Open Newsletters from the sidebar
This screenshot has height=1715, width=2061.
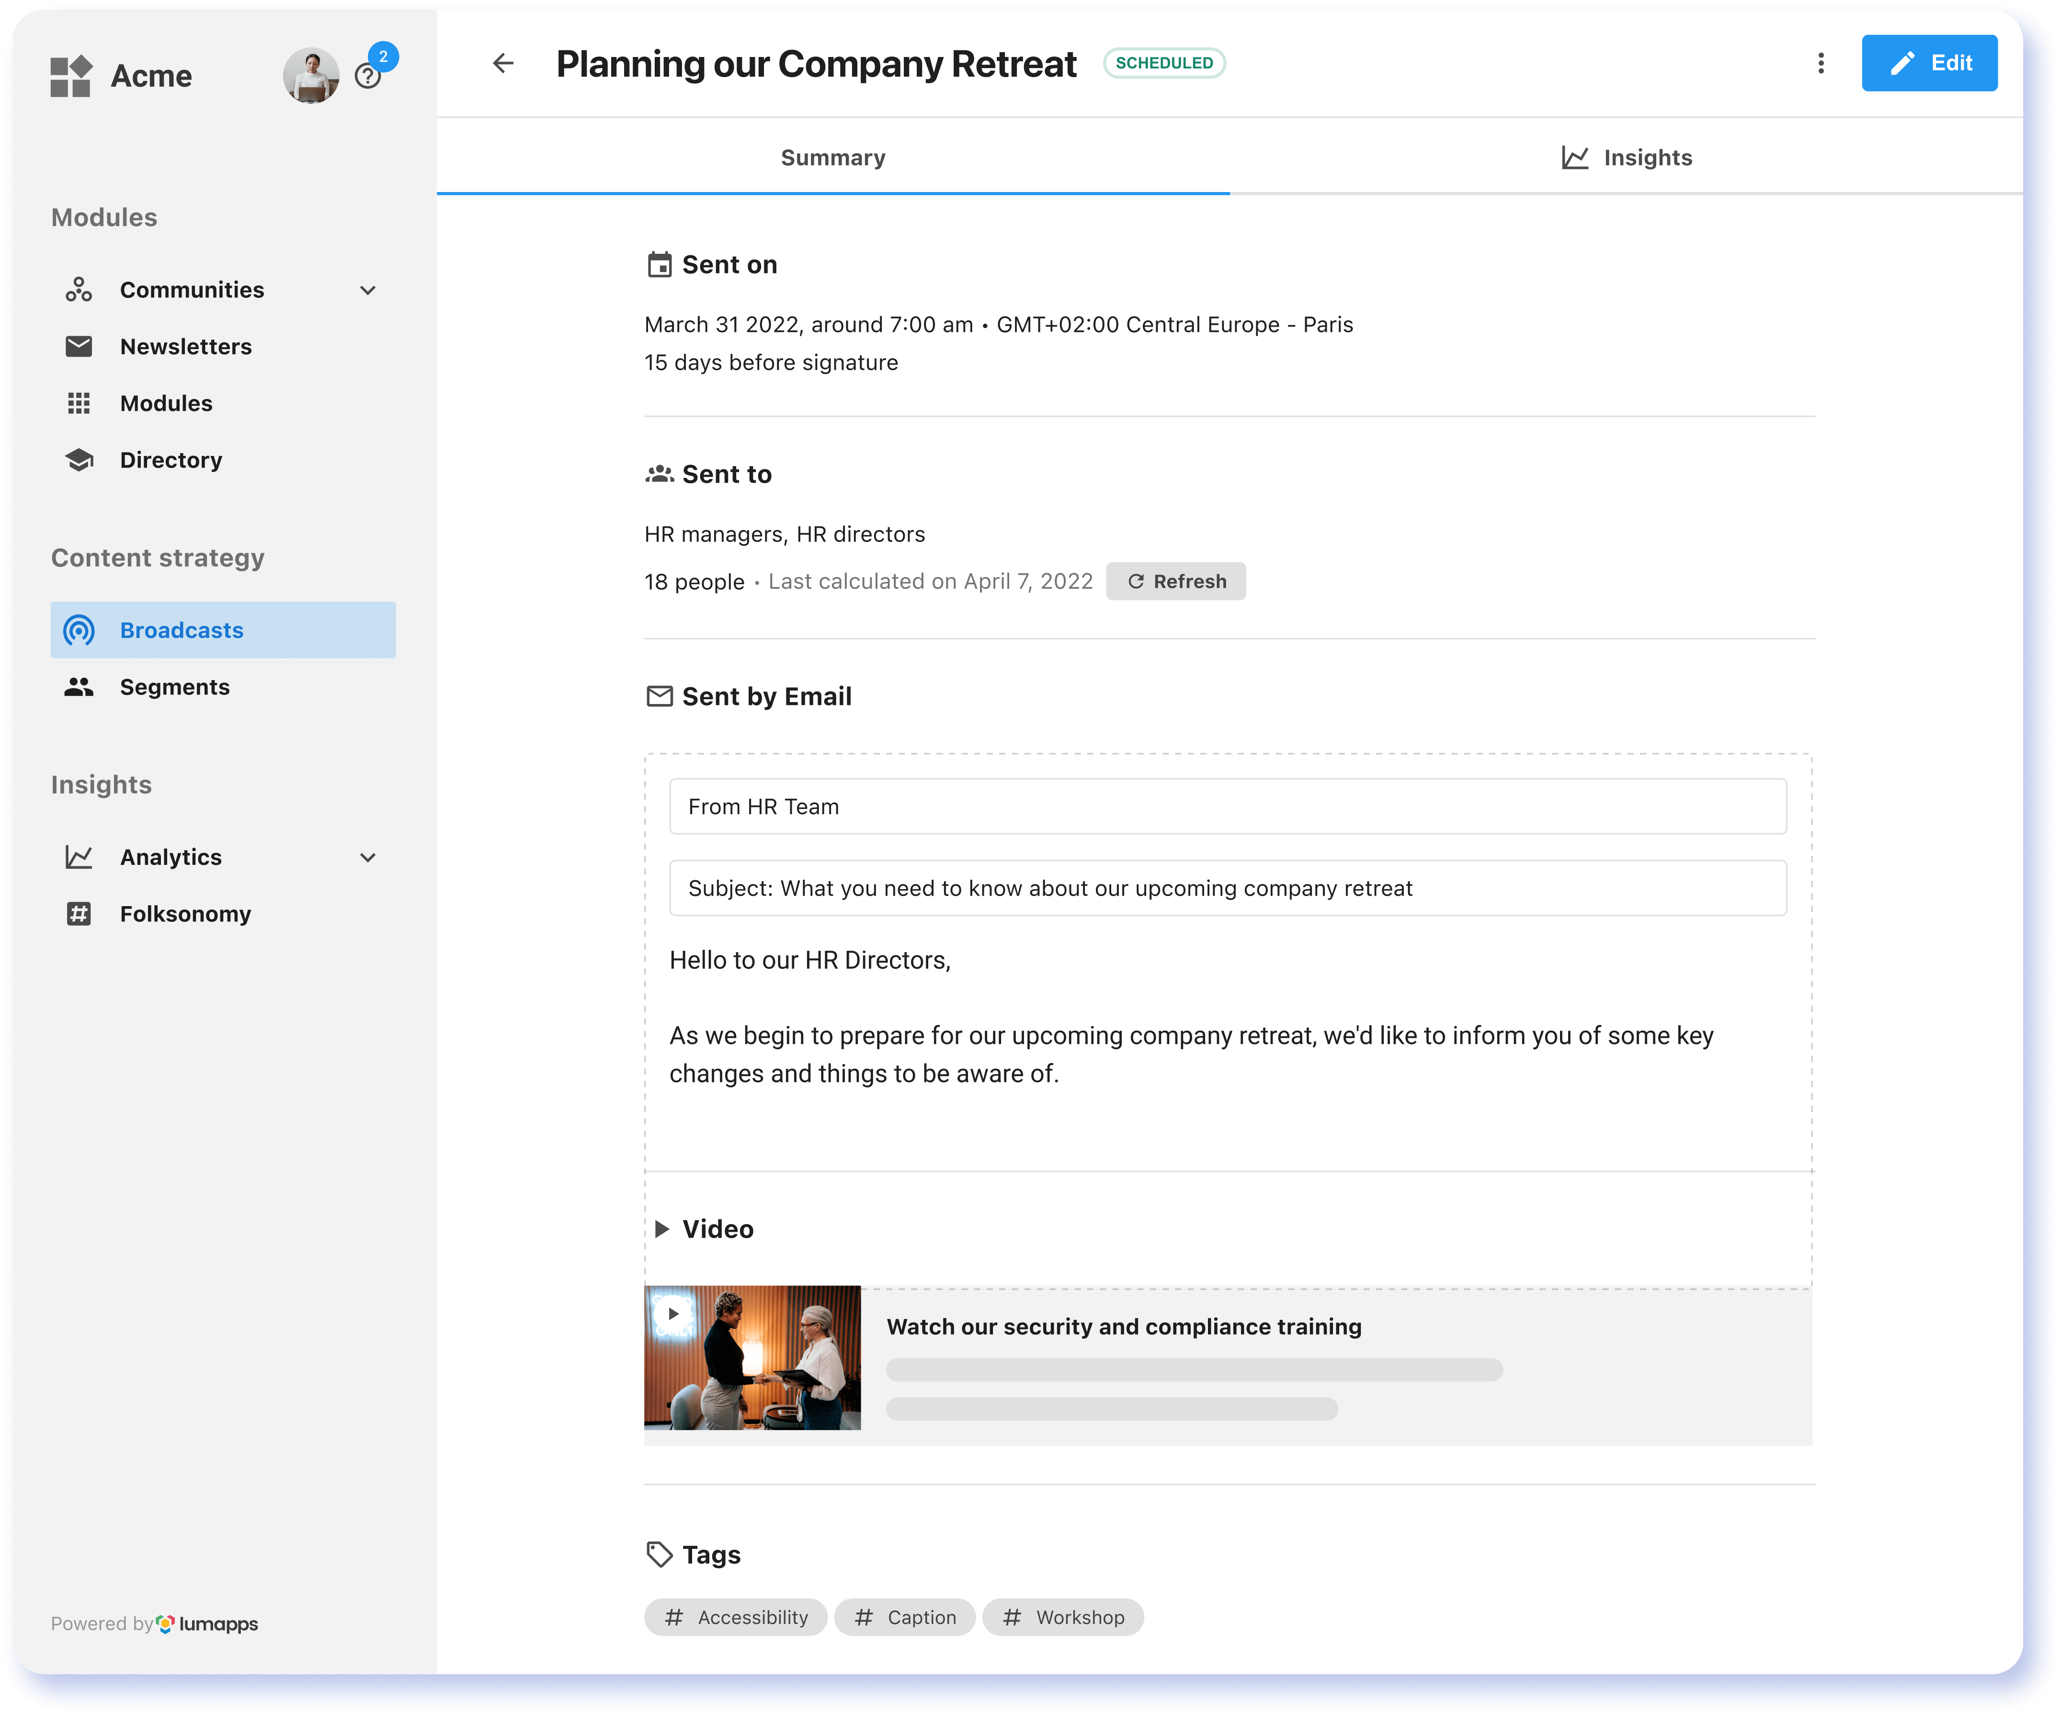(224, 346)
